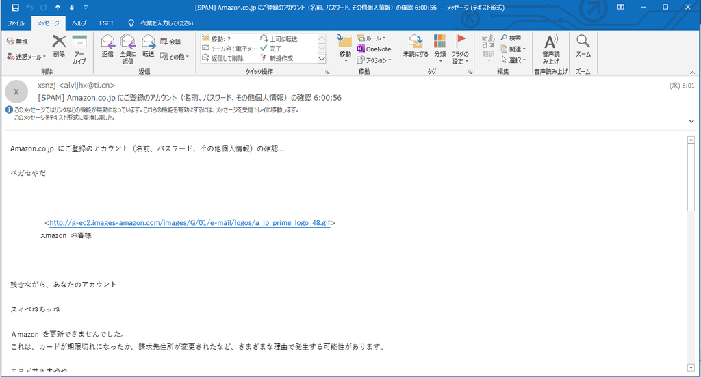Delete the message with 削除
Viewport: 701px width, 377px height.
coord(59,47)
